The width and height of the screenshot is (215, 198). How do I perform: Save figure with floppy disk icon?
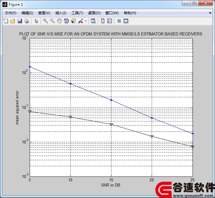[20, 21]
